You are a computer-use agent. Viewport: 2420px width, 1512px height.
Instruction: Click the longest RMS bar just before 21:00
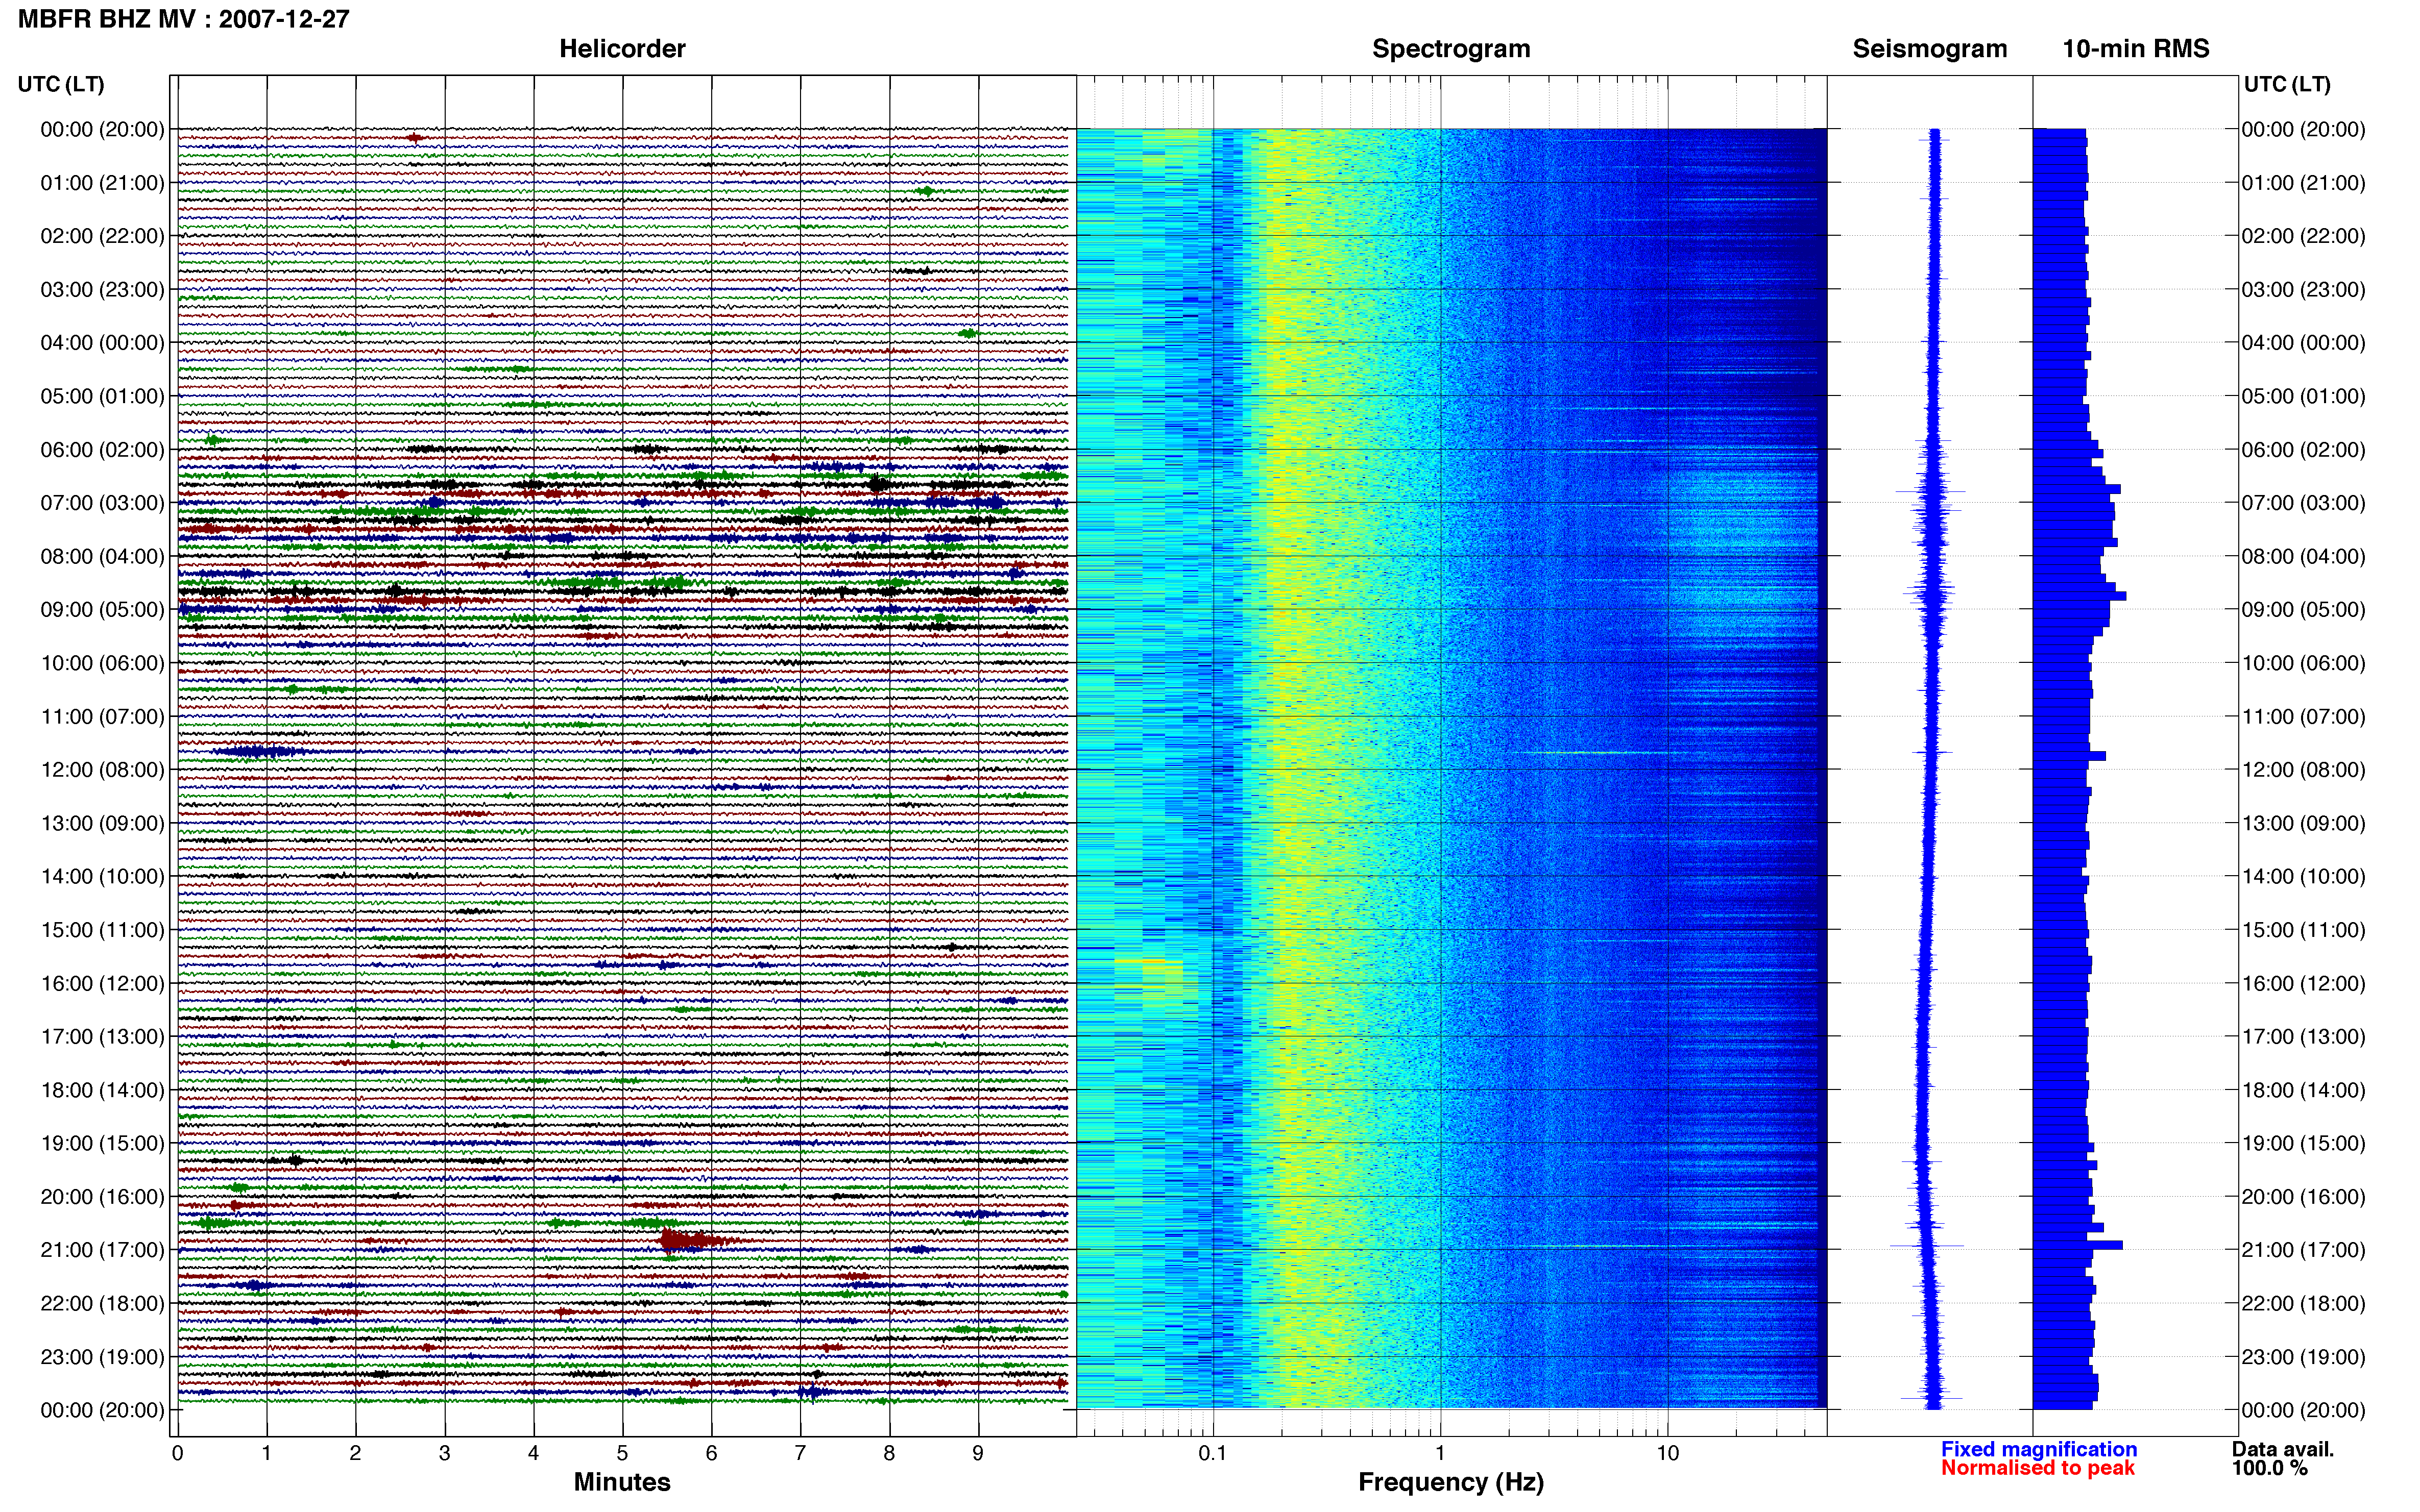click(x=2078, y=1245)
